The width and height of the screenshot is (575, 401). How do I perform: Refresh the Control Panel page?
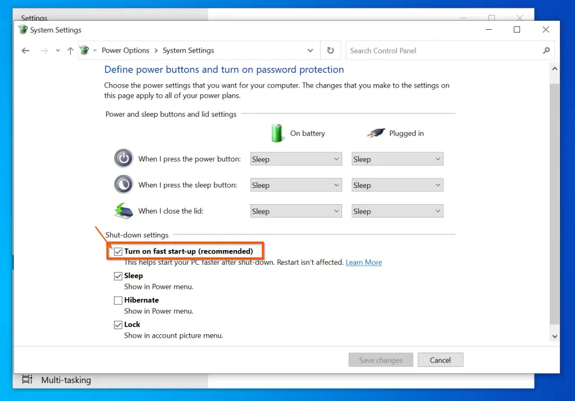330,50
